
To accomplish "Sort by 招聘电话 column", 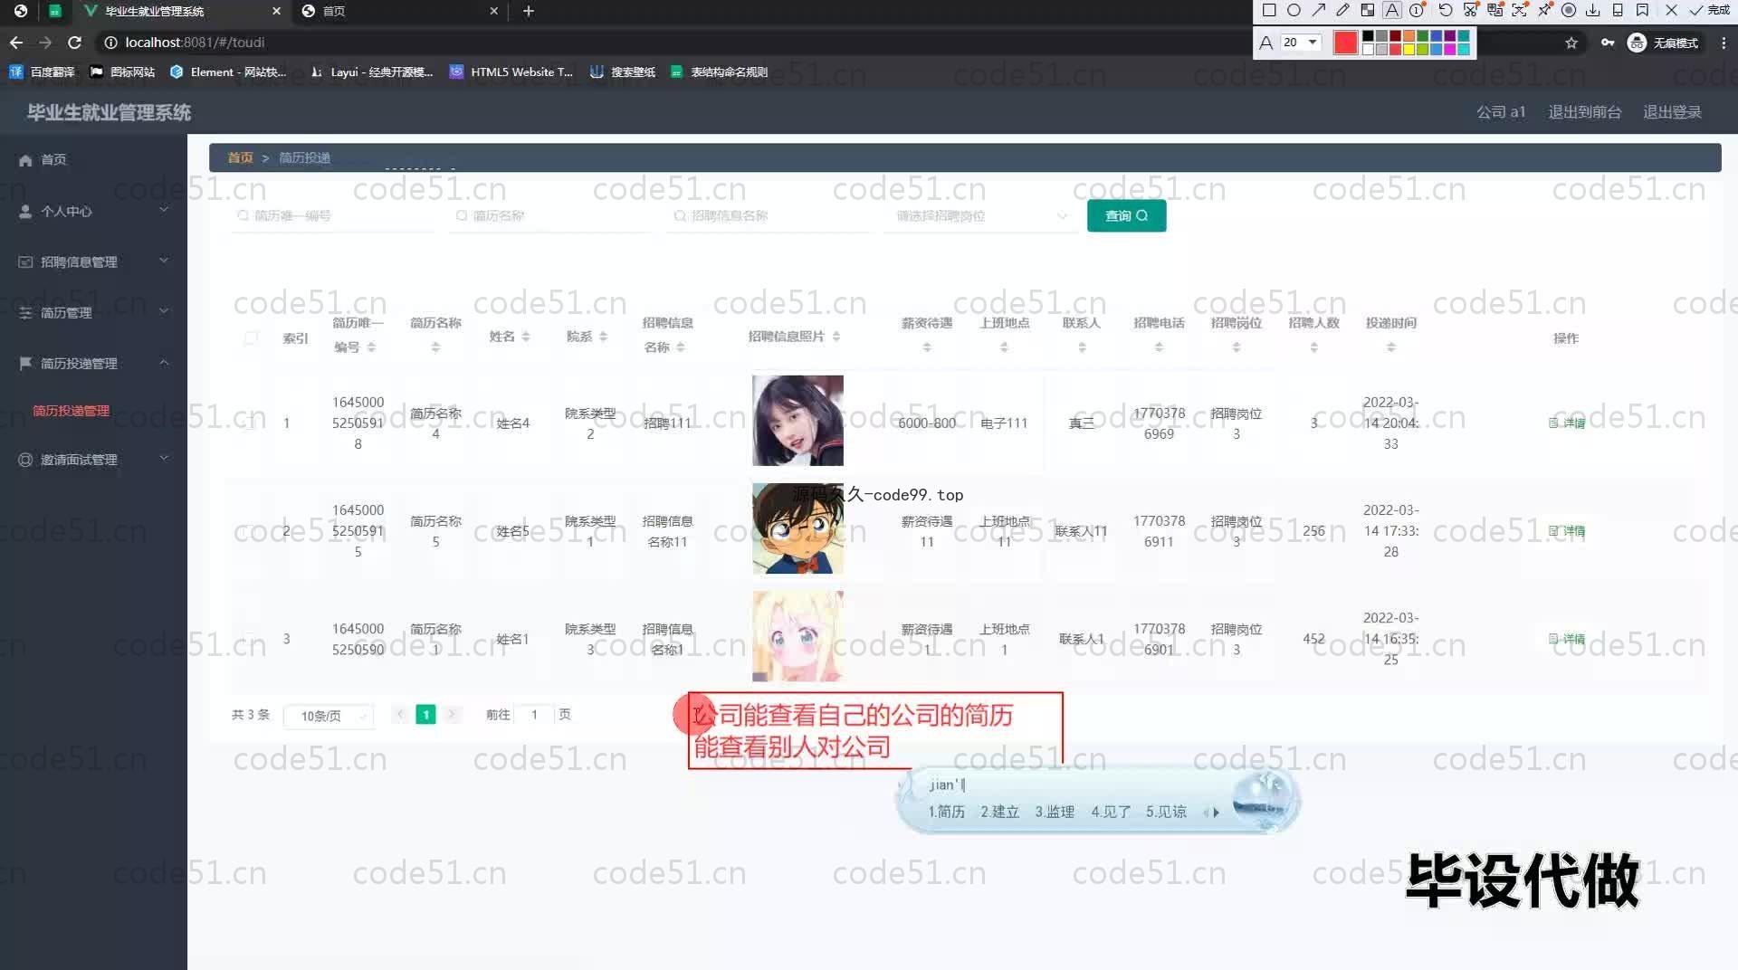I will tap(1159, 347).
